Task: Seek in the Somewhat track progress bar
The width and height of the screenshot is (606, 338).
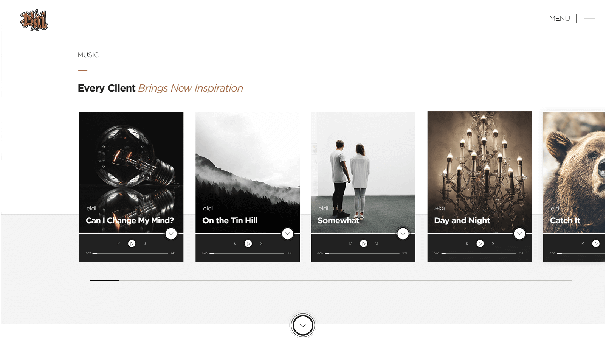Action: point(362,253)
